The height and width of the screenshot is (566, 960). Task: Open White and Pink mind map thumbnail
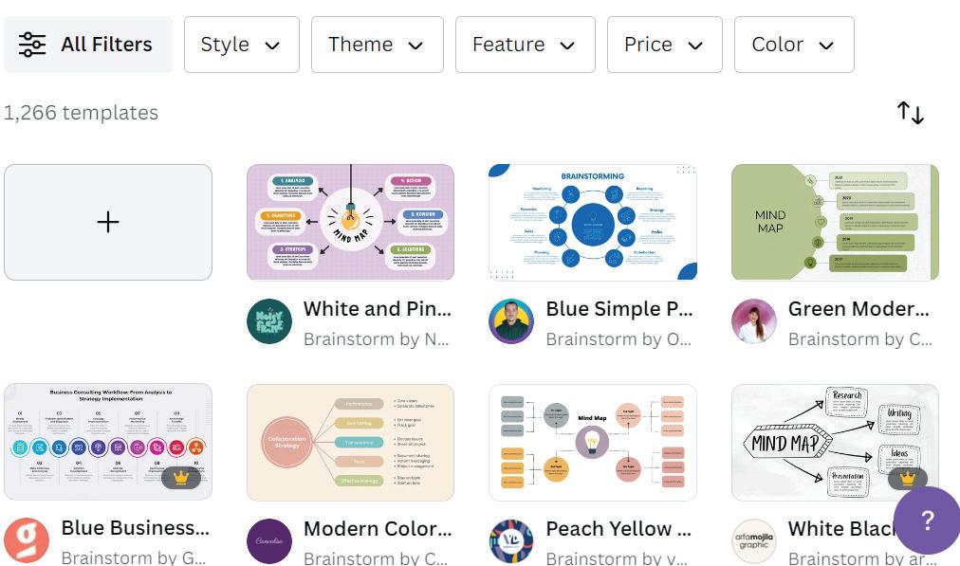click(350, 222)
